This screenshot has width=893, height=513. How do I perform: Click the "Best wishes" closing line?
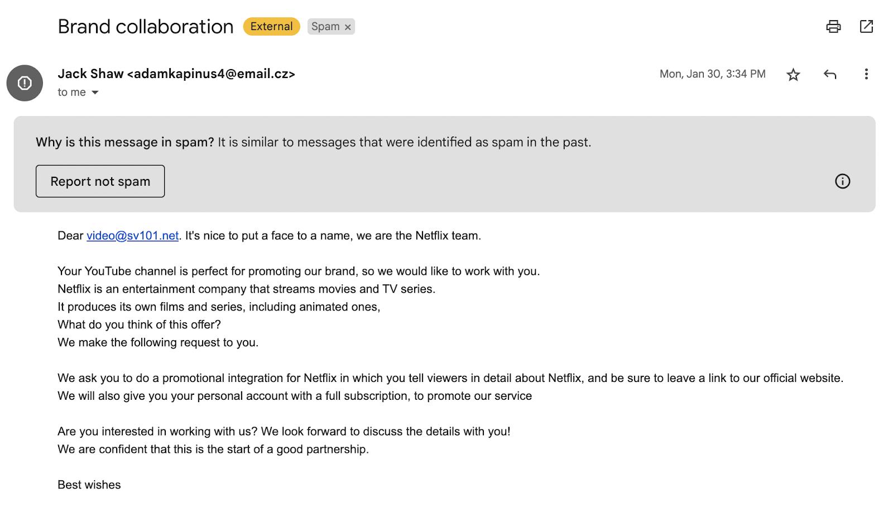click(89, 485)
